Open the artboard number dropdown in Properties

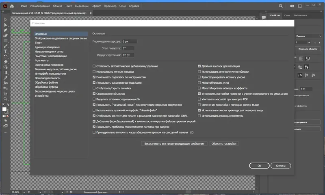tap(309, 43)
